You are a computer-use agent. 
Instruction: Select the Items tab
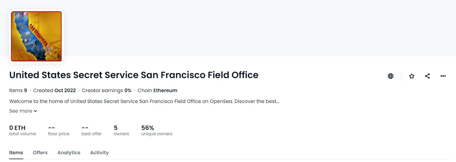coord(16,153)
